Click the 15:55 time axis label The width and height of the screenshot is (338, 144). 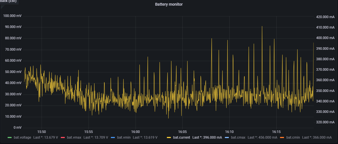(x=88, y=132)
